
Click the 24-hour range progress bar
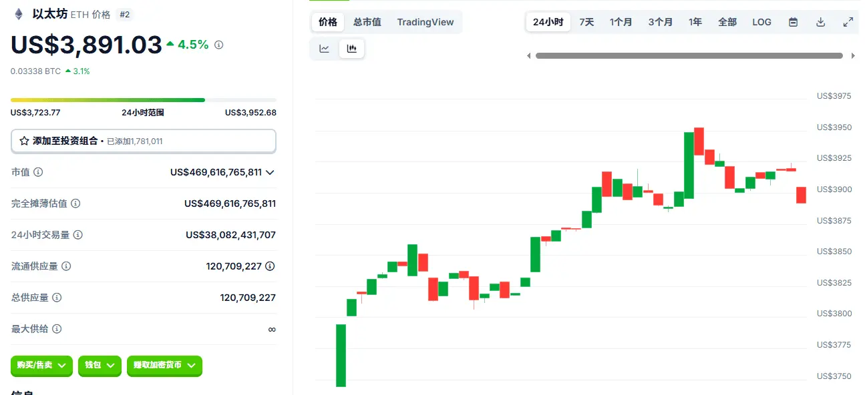point(144,100)
